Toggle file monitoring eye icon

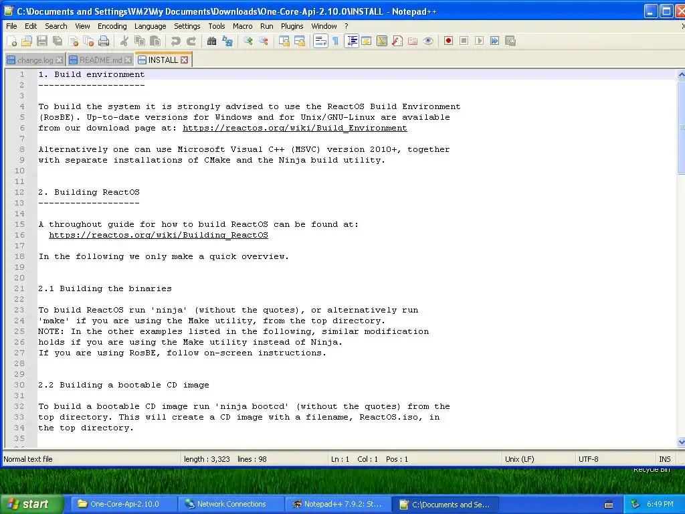(x=428, y=41)
